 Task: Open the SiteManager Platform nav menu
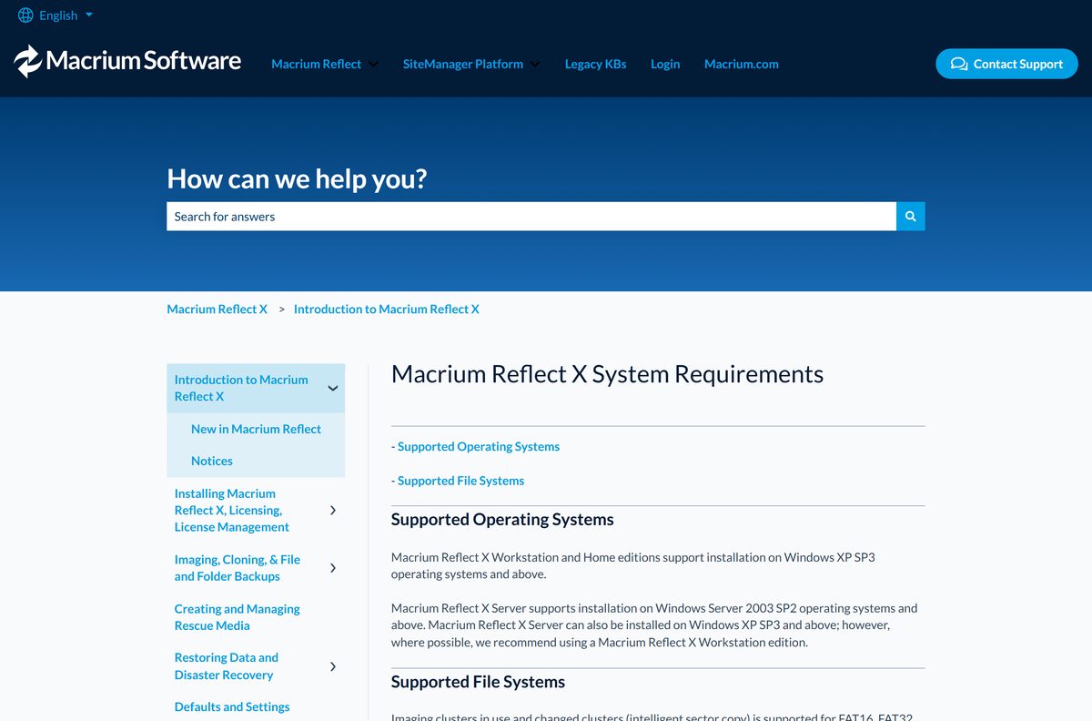(463, 64)
